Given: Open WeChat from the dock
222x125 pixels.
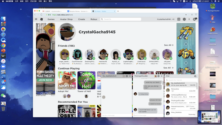Looking at the screenshot, I should click(3, 96).
